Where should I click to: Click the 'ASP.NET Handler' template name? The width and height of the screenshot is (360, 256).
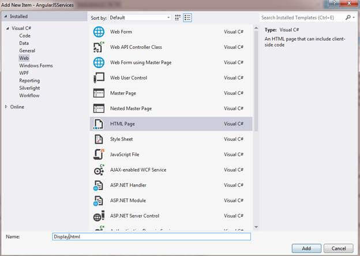click(x=128, y=185)
